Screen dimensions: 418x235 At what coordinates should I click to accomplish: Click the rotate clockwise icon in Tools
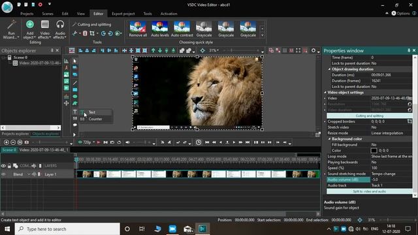click(103, 33)
